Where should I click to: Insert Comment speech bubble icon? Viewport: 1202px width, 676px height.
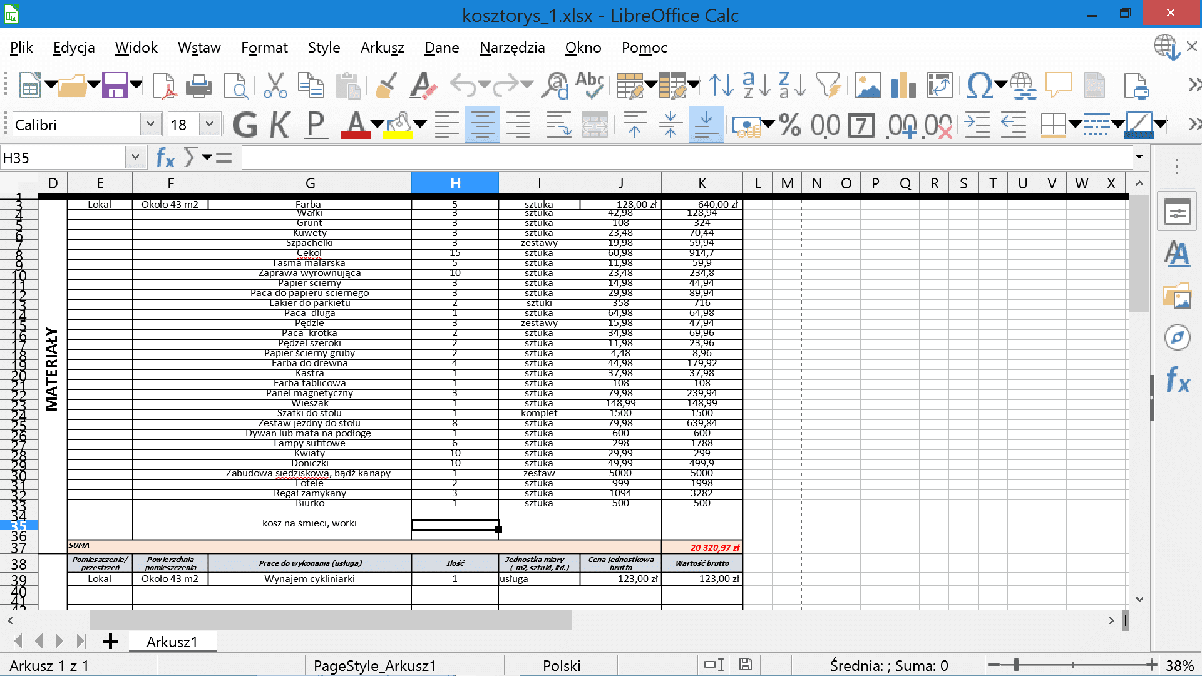[x=1058, y=85]
